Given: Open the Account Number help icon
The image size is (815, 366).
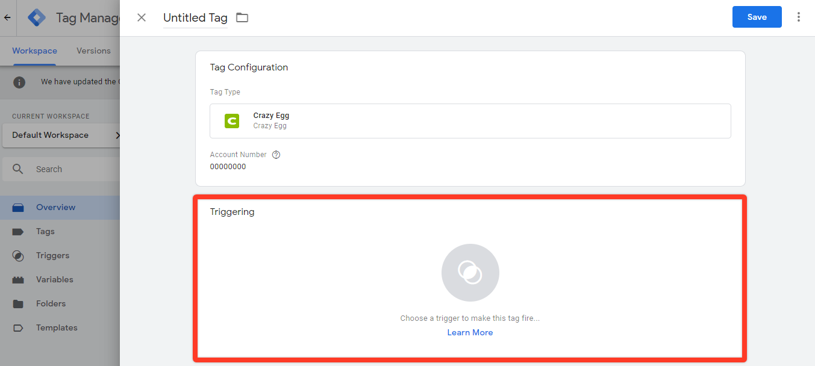Looking at the screenshot, I should tap(276, 155).
